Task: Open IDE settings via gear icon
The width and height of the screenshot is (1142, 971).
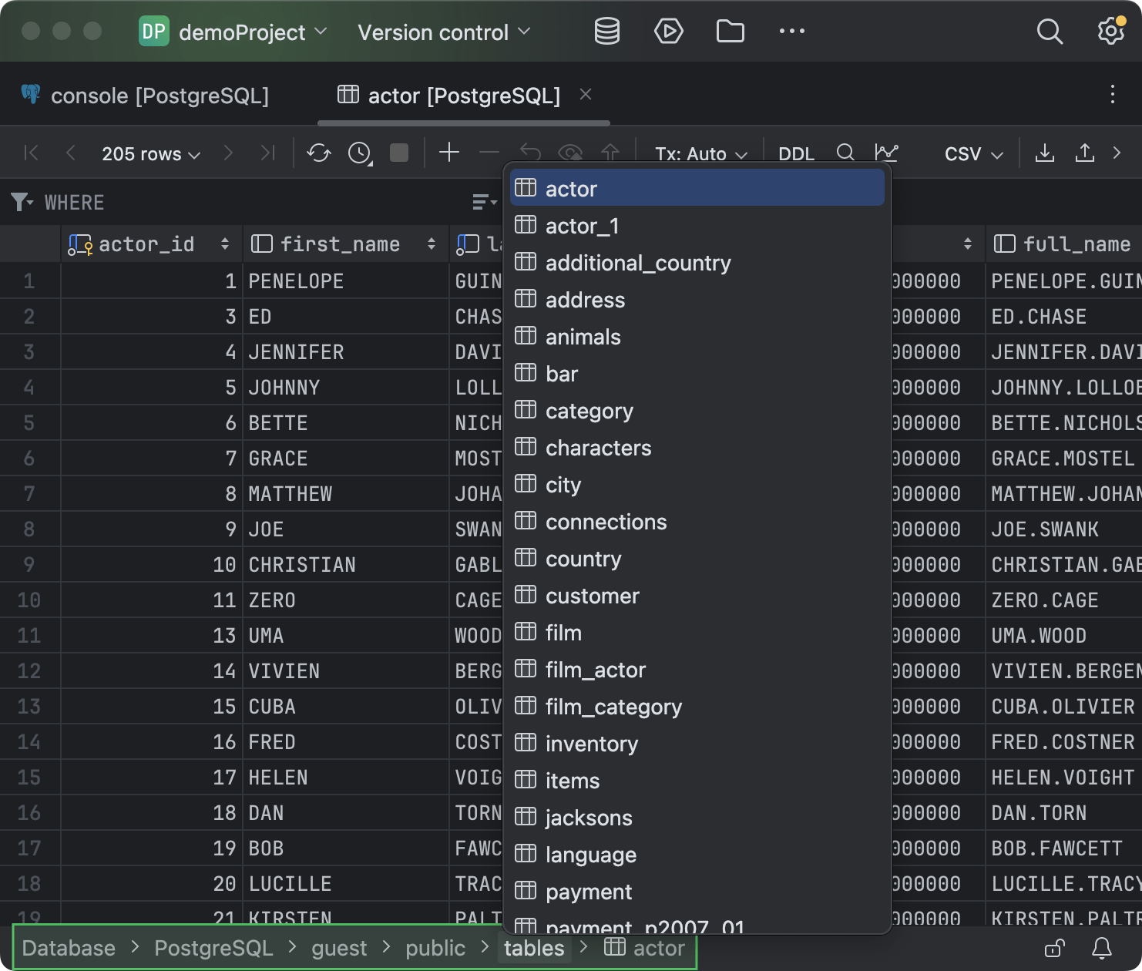Action: (1111, 31)
